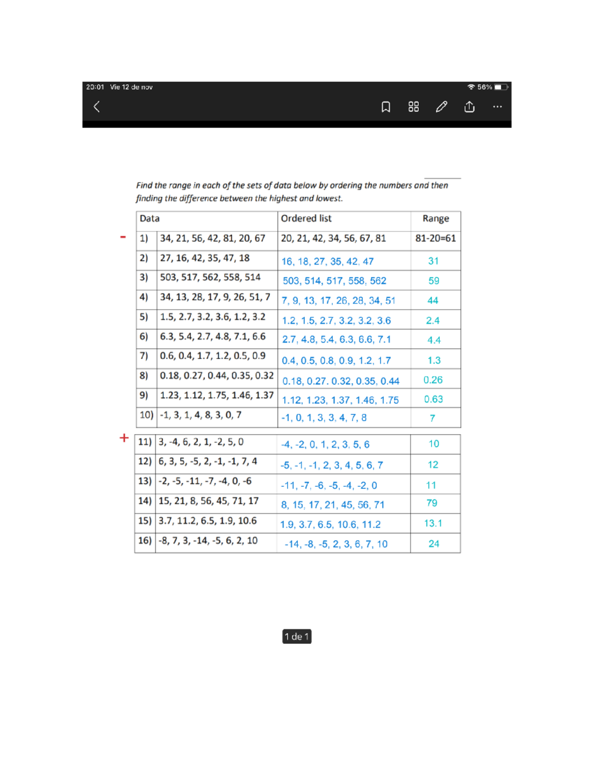Open the markup pencil tool

coord(442,106)
